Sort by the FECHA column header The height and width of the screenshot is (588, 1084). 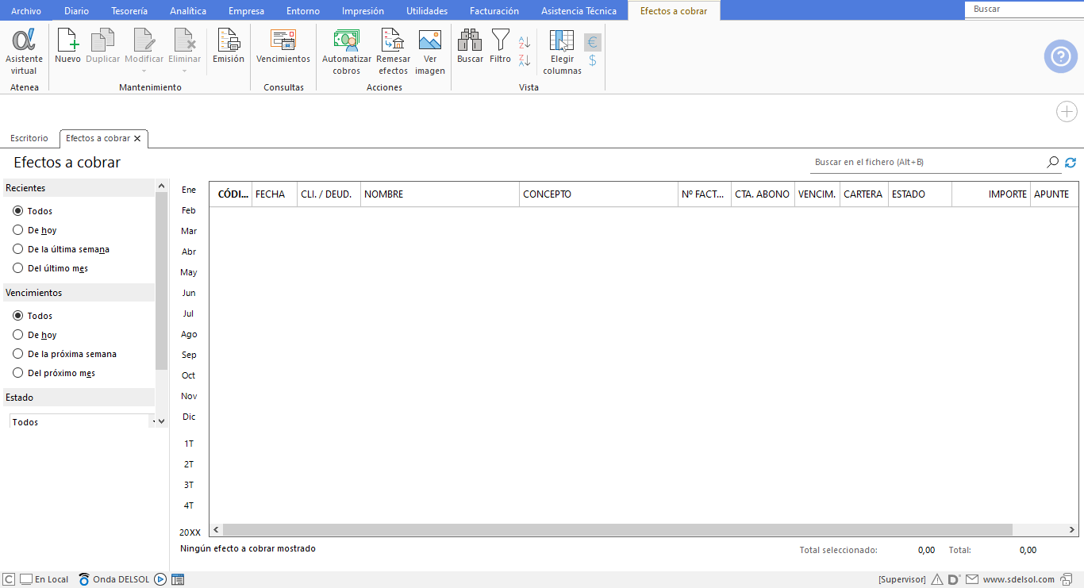click(275, 194)
